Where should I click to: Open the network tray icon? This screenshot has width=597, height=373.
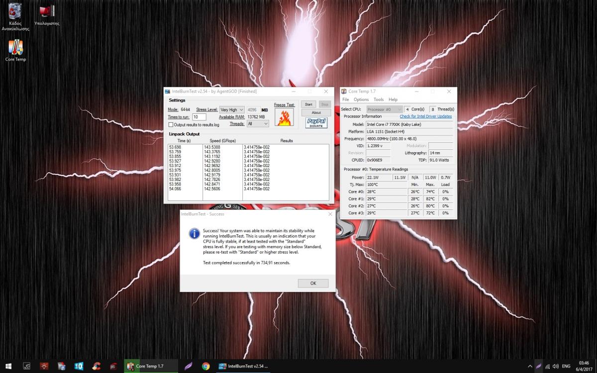coord(547,367)
